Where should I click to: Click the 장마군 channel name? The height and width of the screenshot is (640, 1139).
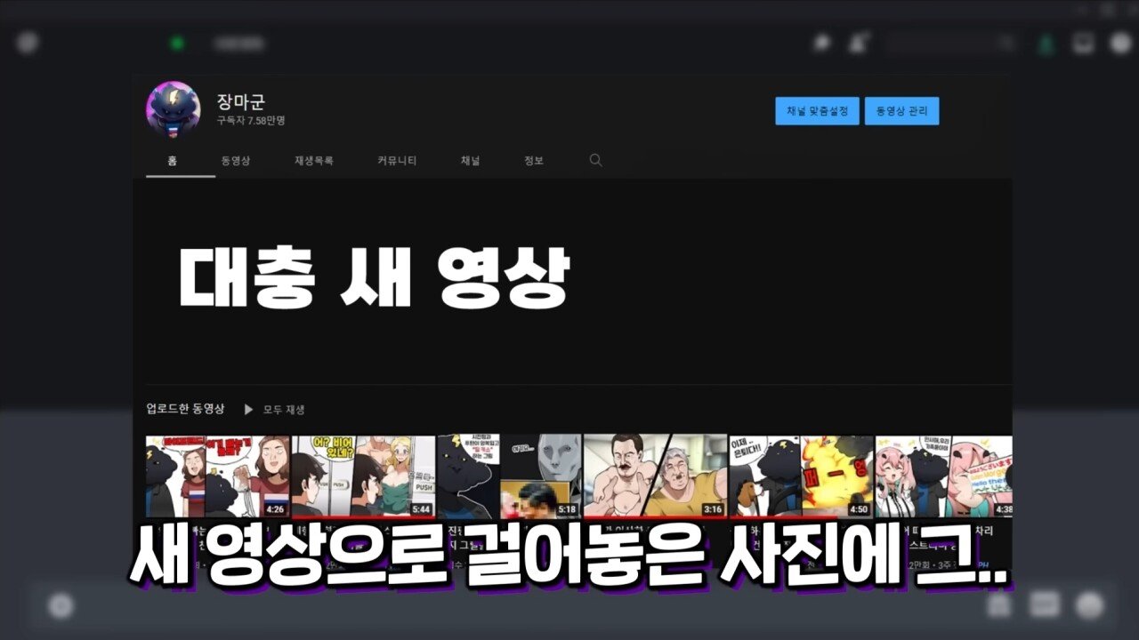(240, 101)
